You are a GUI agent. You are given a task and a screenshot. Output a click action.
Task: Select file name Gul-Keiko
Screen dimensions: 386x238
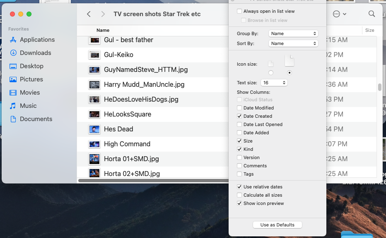(x=118, y=55)
